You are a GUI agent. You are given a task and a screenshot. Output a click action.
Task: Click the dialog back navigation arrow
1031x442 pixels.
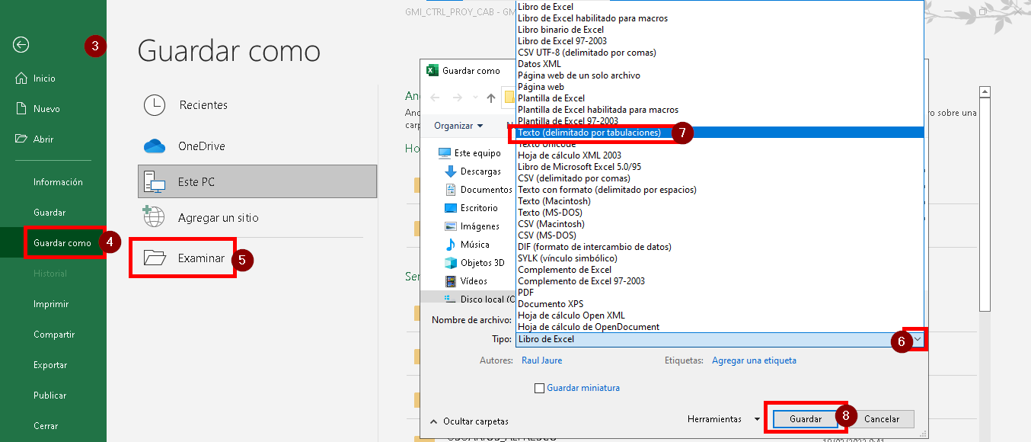[436, 98]
